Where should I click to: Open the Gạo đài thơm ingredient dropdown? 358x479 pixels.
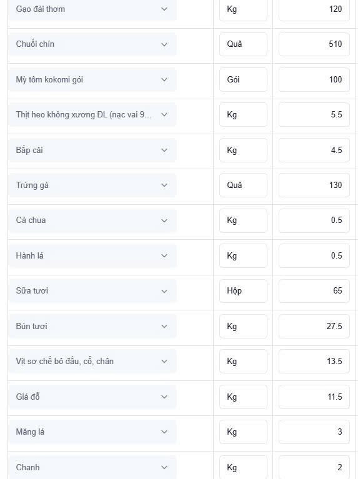(x=92, y=9)
